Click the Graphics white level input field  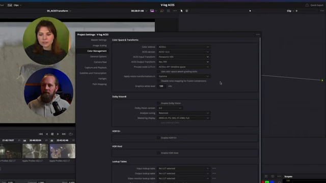161,86
